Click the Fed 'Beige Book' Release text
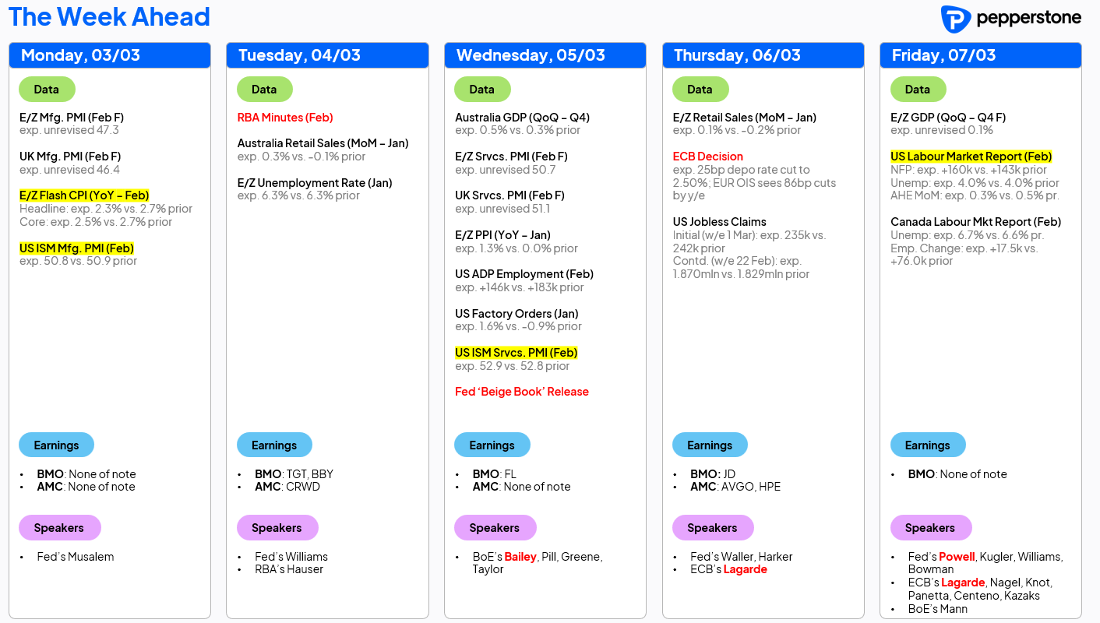The width and height of the screenshot is (1100, 623). tap(522, 392)
